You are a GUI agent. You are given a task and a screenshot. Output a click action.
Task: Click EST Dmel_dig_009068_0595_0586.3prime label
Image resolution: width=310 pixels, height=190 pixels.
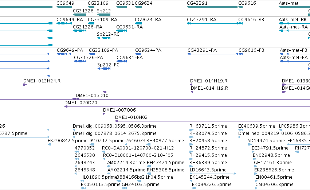(115, 126)
